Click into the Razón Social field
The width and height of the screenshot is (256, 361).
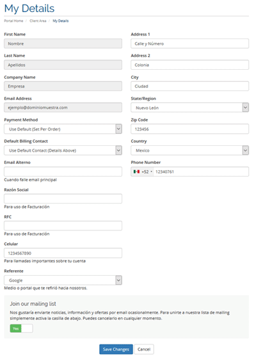[x=63, y=198]
